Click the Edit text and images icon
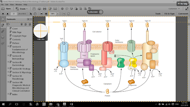This screenshot has height=107, width=190. tap(50, 9)
